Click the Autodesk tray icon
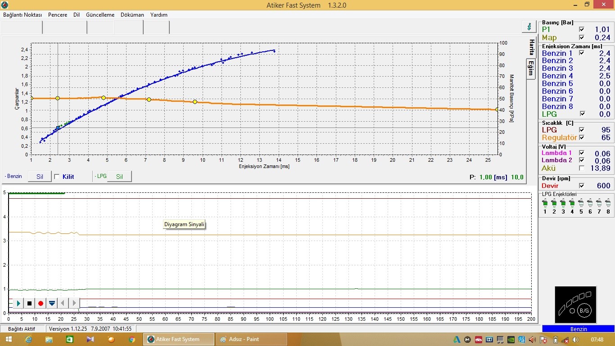Viewport: 615px width, 346px height. 457,339
